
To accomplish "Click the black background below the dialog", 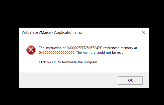I will point(82,96).
